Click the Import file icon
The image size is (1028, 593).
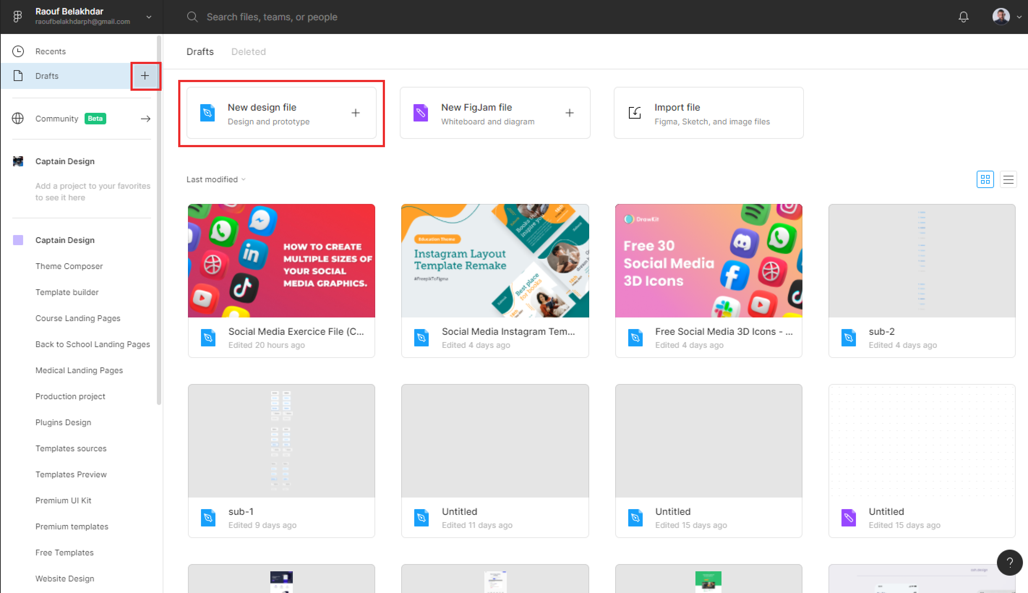[x=635, y=113]
